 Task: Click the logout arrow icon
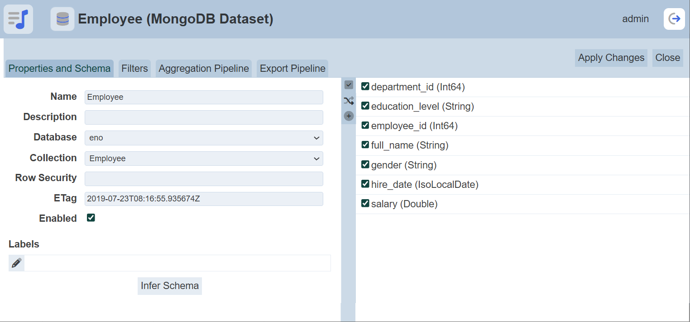tap(674, 19)
